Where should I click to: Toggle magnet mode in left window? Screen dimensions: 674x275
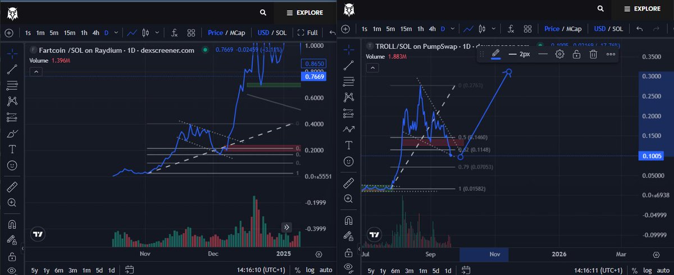pyautogui.click(x=12, y=224)
